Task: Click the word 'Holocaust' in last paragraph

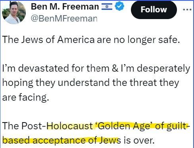Action: [70, 126]
